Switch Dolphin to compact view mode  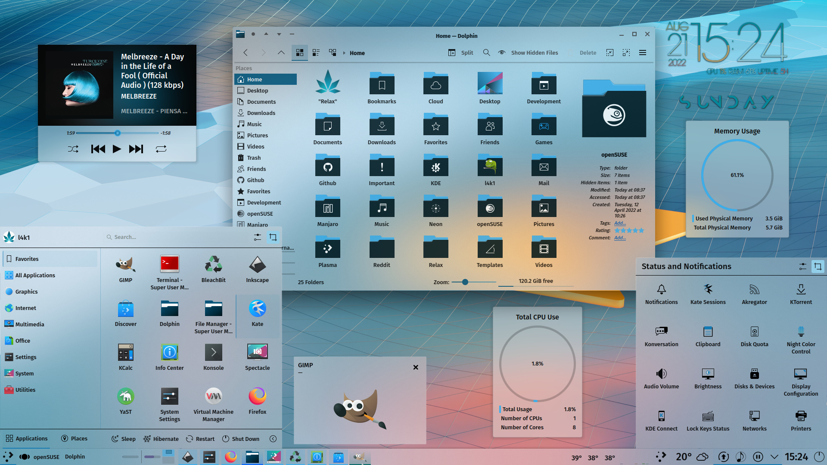(x=316, y=53)
